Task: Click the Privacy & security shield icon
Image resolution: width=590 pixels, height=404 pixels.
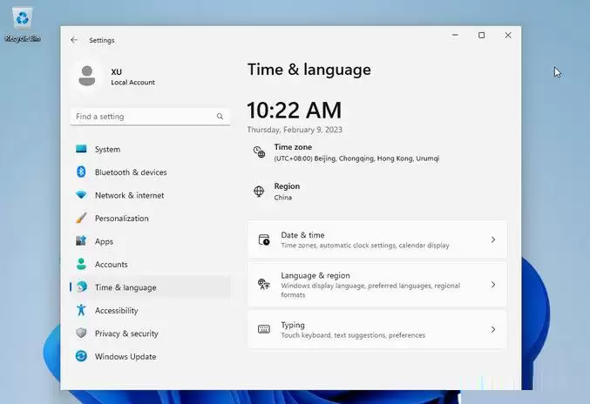Action: click(81, 333)
